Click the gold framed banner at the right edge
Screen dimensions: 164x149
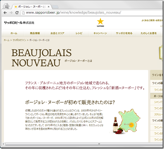[161, 53]
